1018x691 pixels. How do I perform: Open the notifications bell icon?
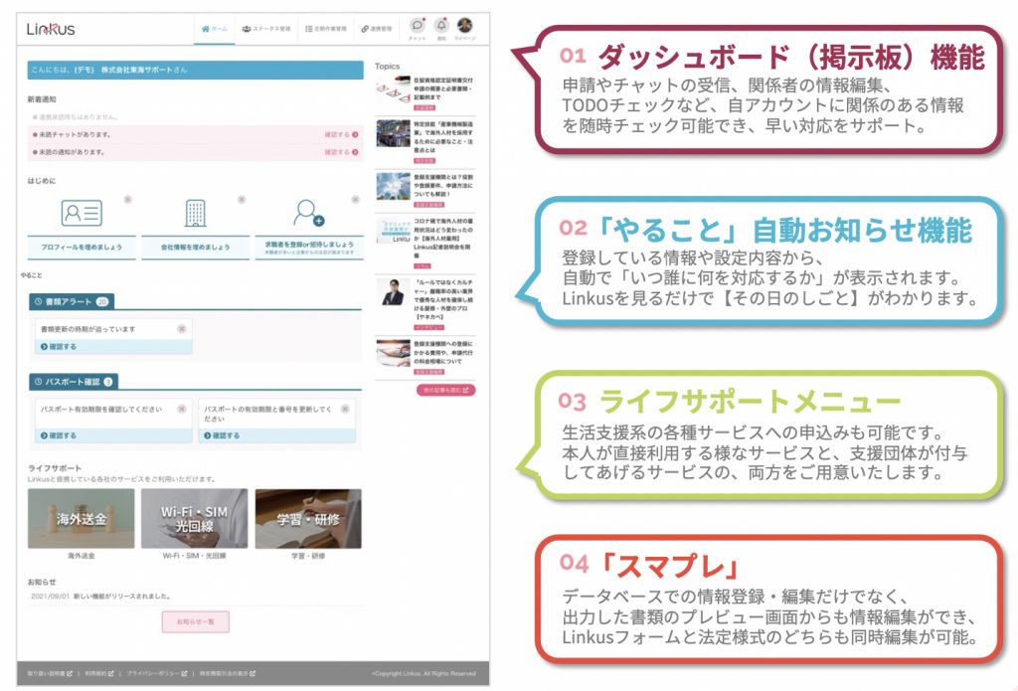[441, 26]
